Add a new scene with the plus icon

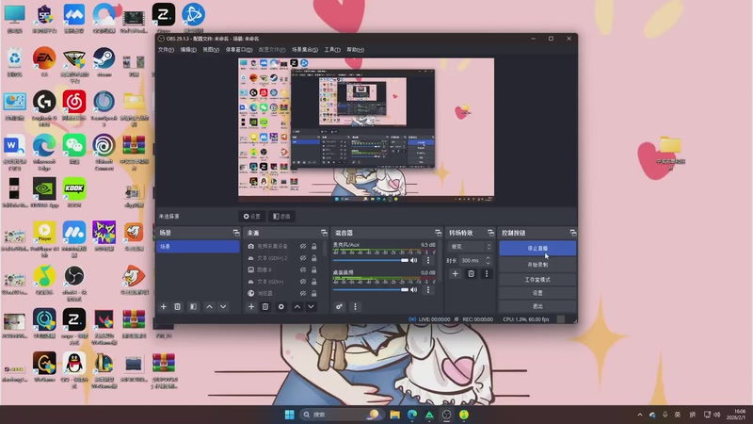tap(163, 307)
